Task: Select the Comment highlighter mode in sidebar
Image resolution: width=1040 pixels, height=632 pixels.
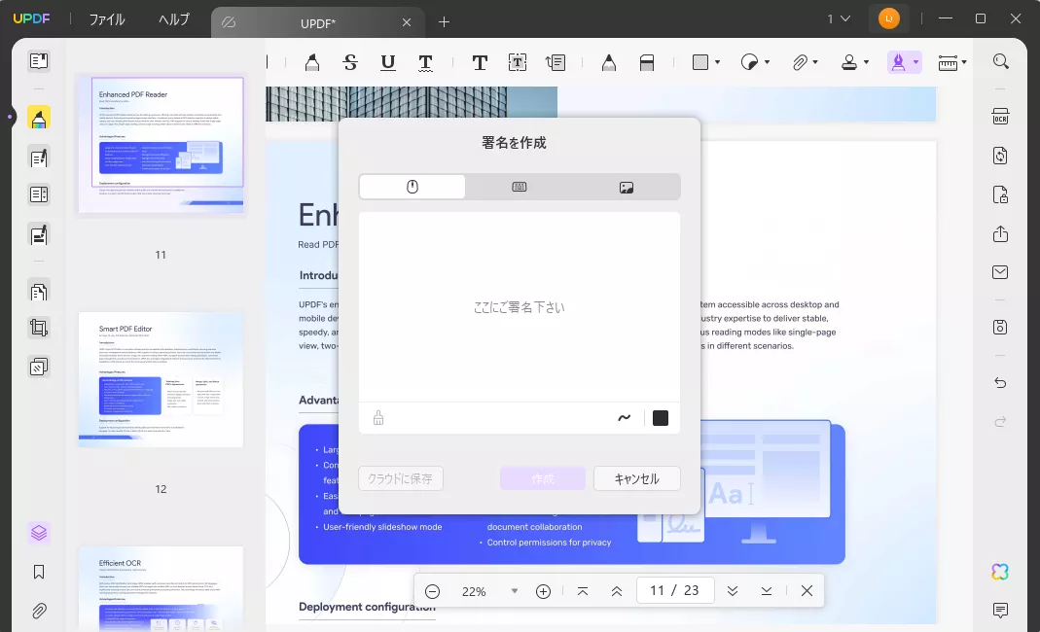Action: tap(39, 118)
